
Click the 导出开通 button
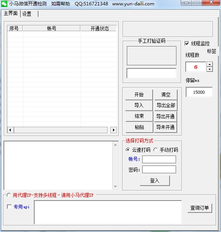tap(166, 116)
